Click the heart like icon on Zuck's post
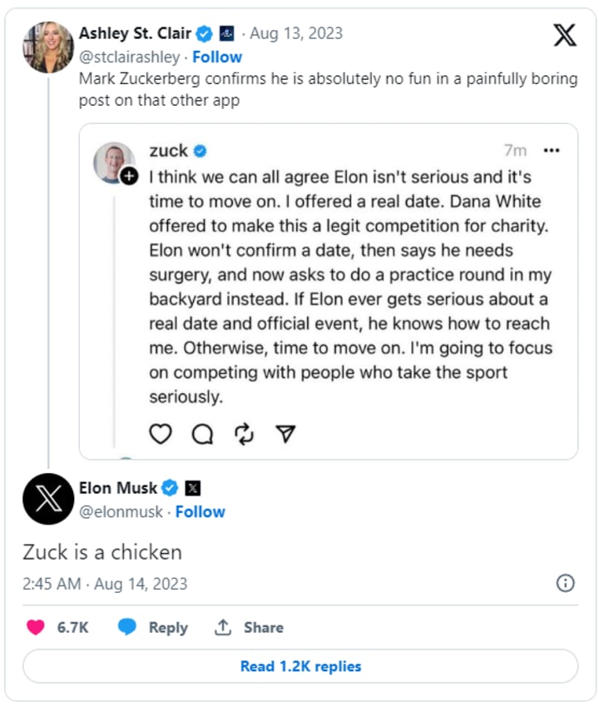The image size is (599, 707). pos(161,434)
